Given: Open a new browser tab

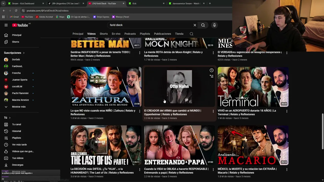Looking at the screenshot, I should click(x=210, y=4).
